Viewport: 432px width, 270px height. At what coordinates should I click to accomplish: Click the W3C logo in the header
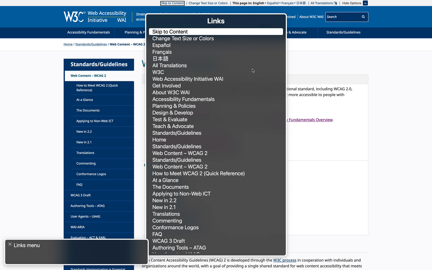(74, 17)
